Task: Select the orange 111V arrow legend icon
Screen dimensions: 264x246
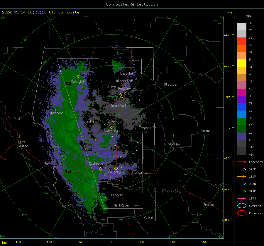Action: pyautogui.click(x=242, y=176)
